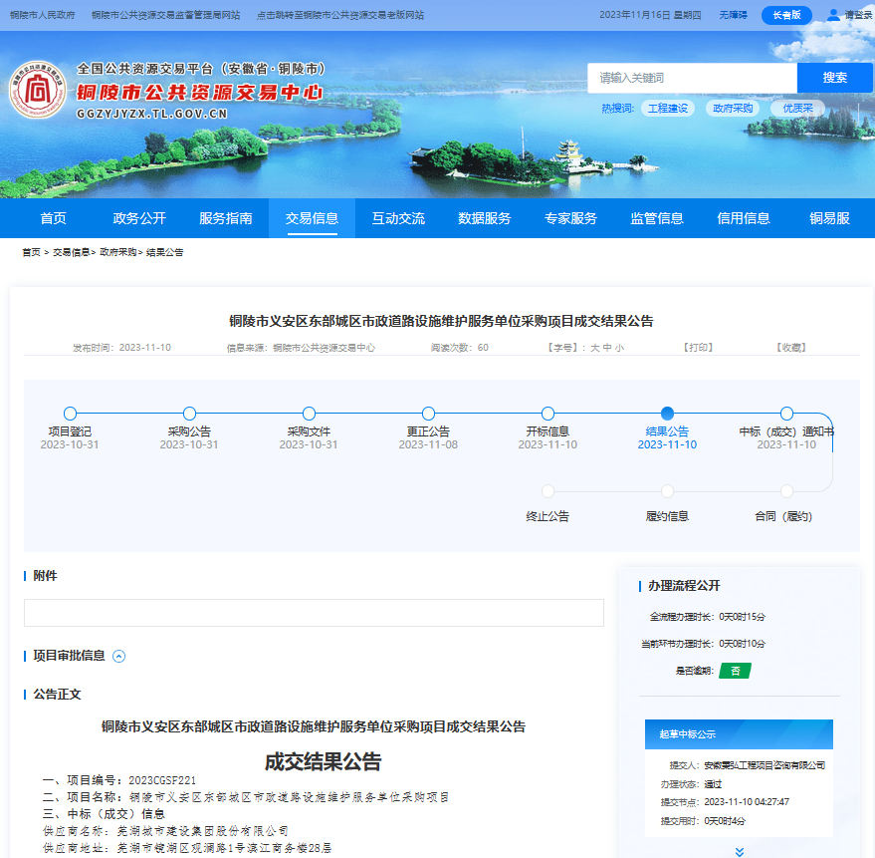
Task: Go to the 政务公开 menu item
Action: tap(139, 218)
